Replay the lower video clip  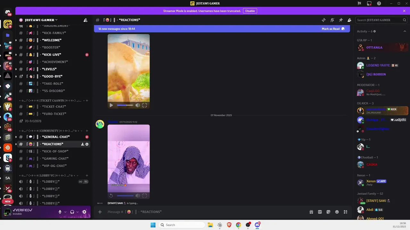[111, 195]
